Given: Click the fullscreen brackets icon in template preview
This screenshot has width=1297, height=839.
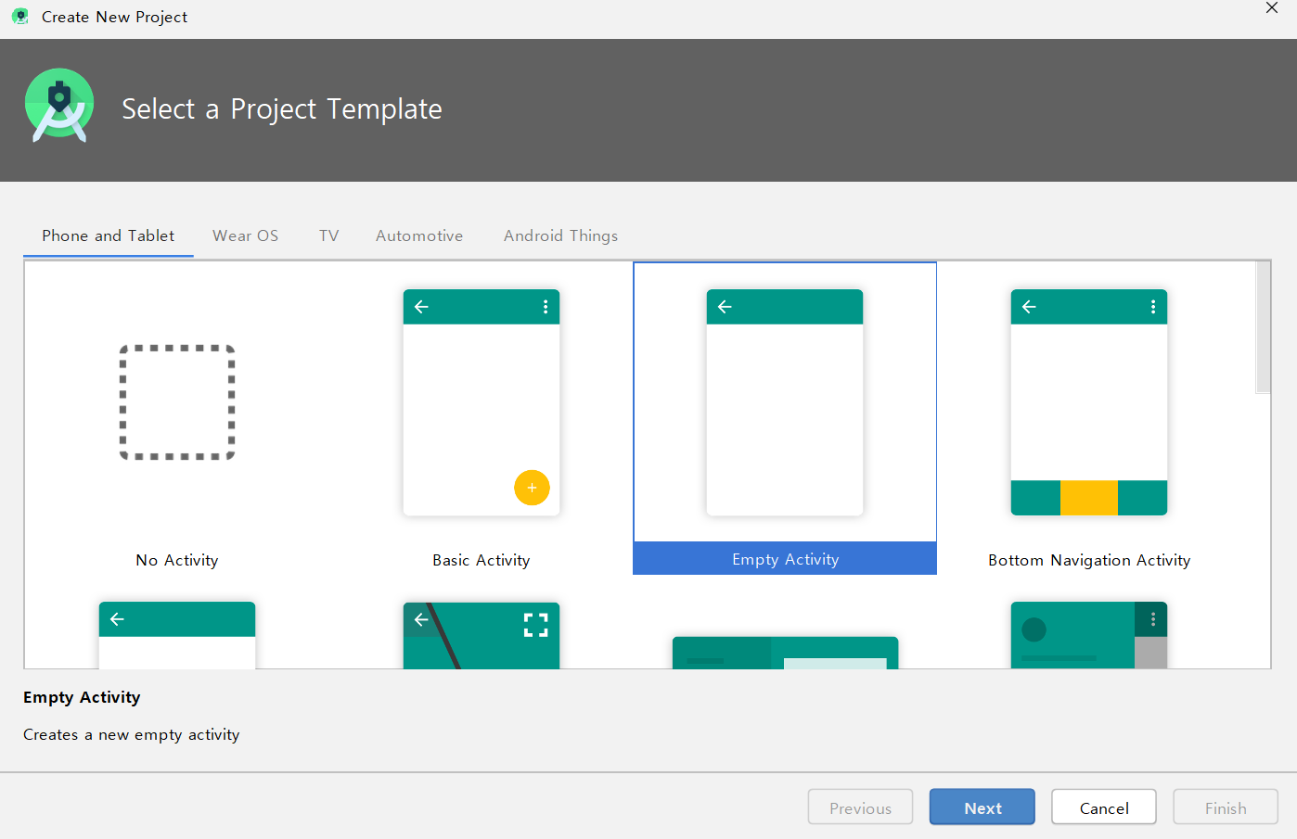Looking at the screenshot, I should (x=536, y=625).
